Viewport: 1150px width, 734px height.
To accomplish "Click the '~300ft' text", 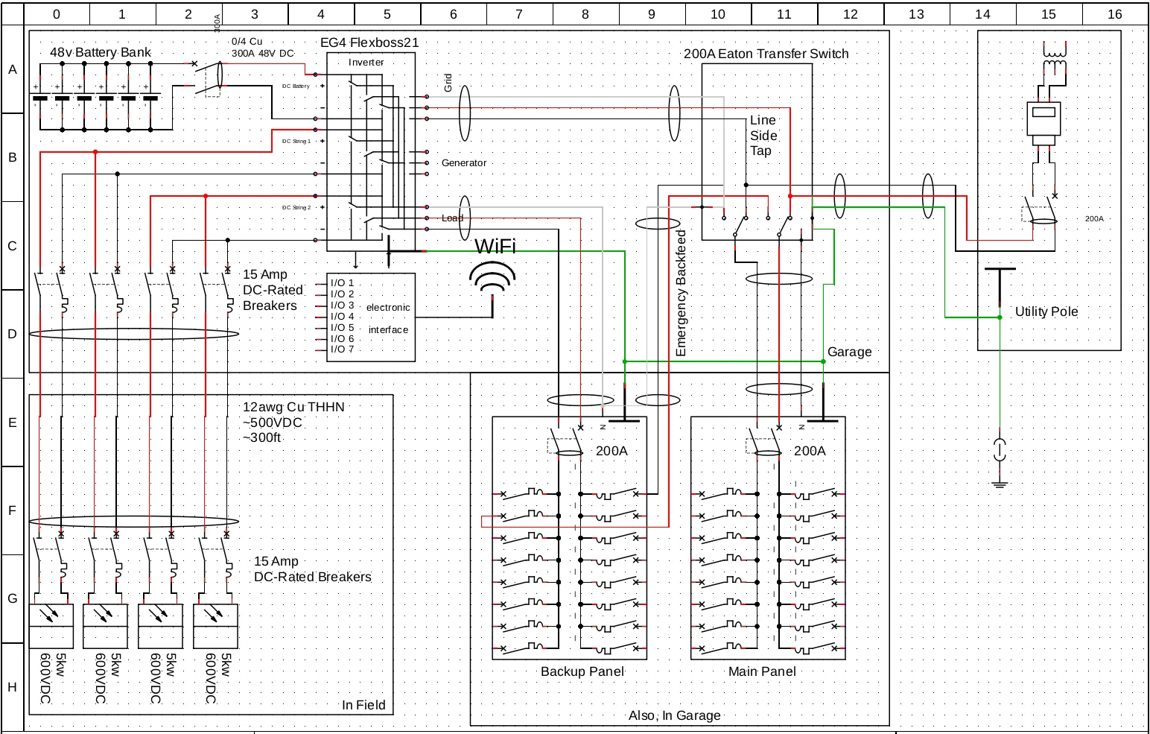I will pos(262,437).
